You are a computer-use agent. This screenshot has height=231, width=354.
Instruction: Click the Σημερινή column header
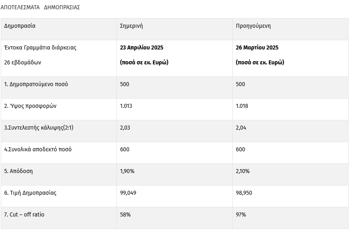click(132, 26)
